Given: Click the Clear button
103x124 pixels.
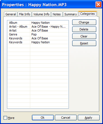Looking at the screenshot, I should click(84, 36).
